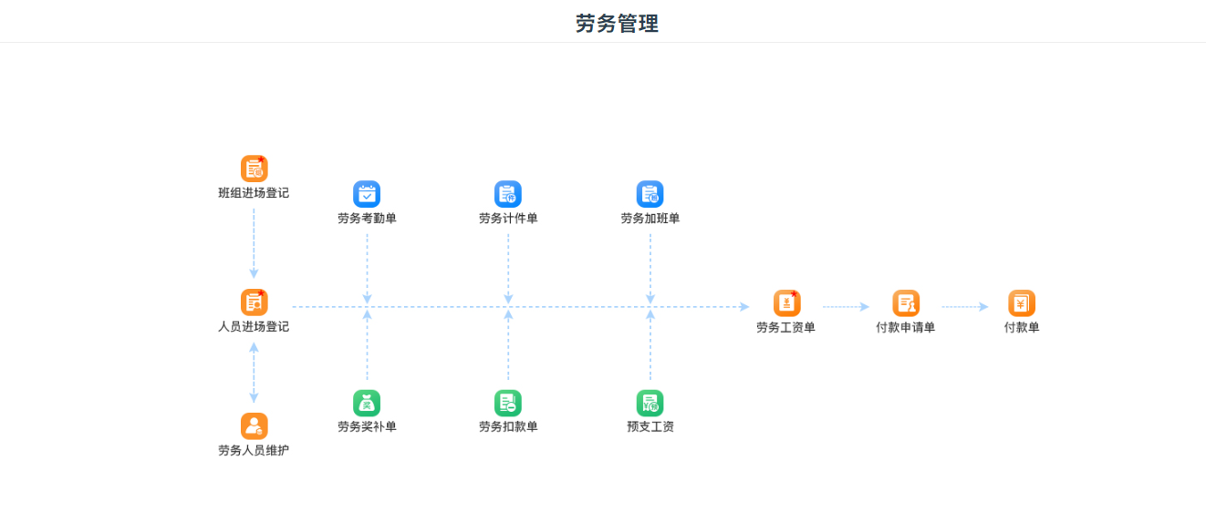Click the 劳务人员维护 label
The width and height of the screenshot is (1206, 512).
coord(254,450)
